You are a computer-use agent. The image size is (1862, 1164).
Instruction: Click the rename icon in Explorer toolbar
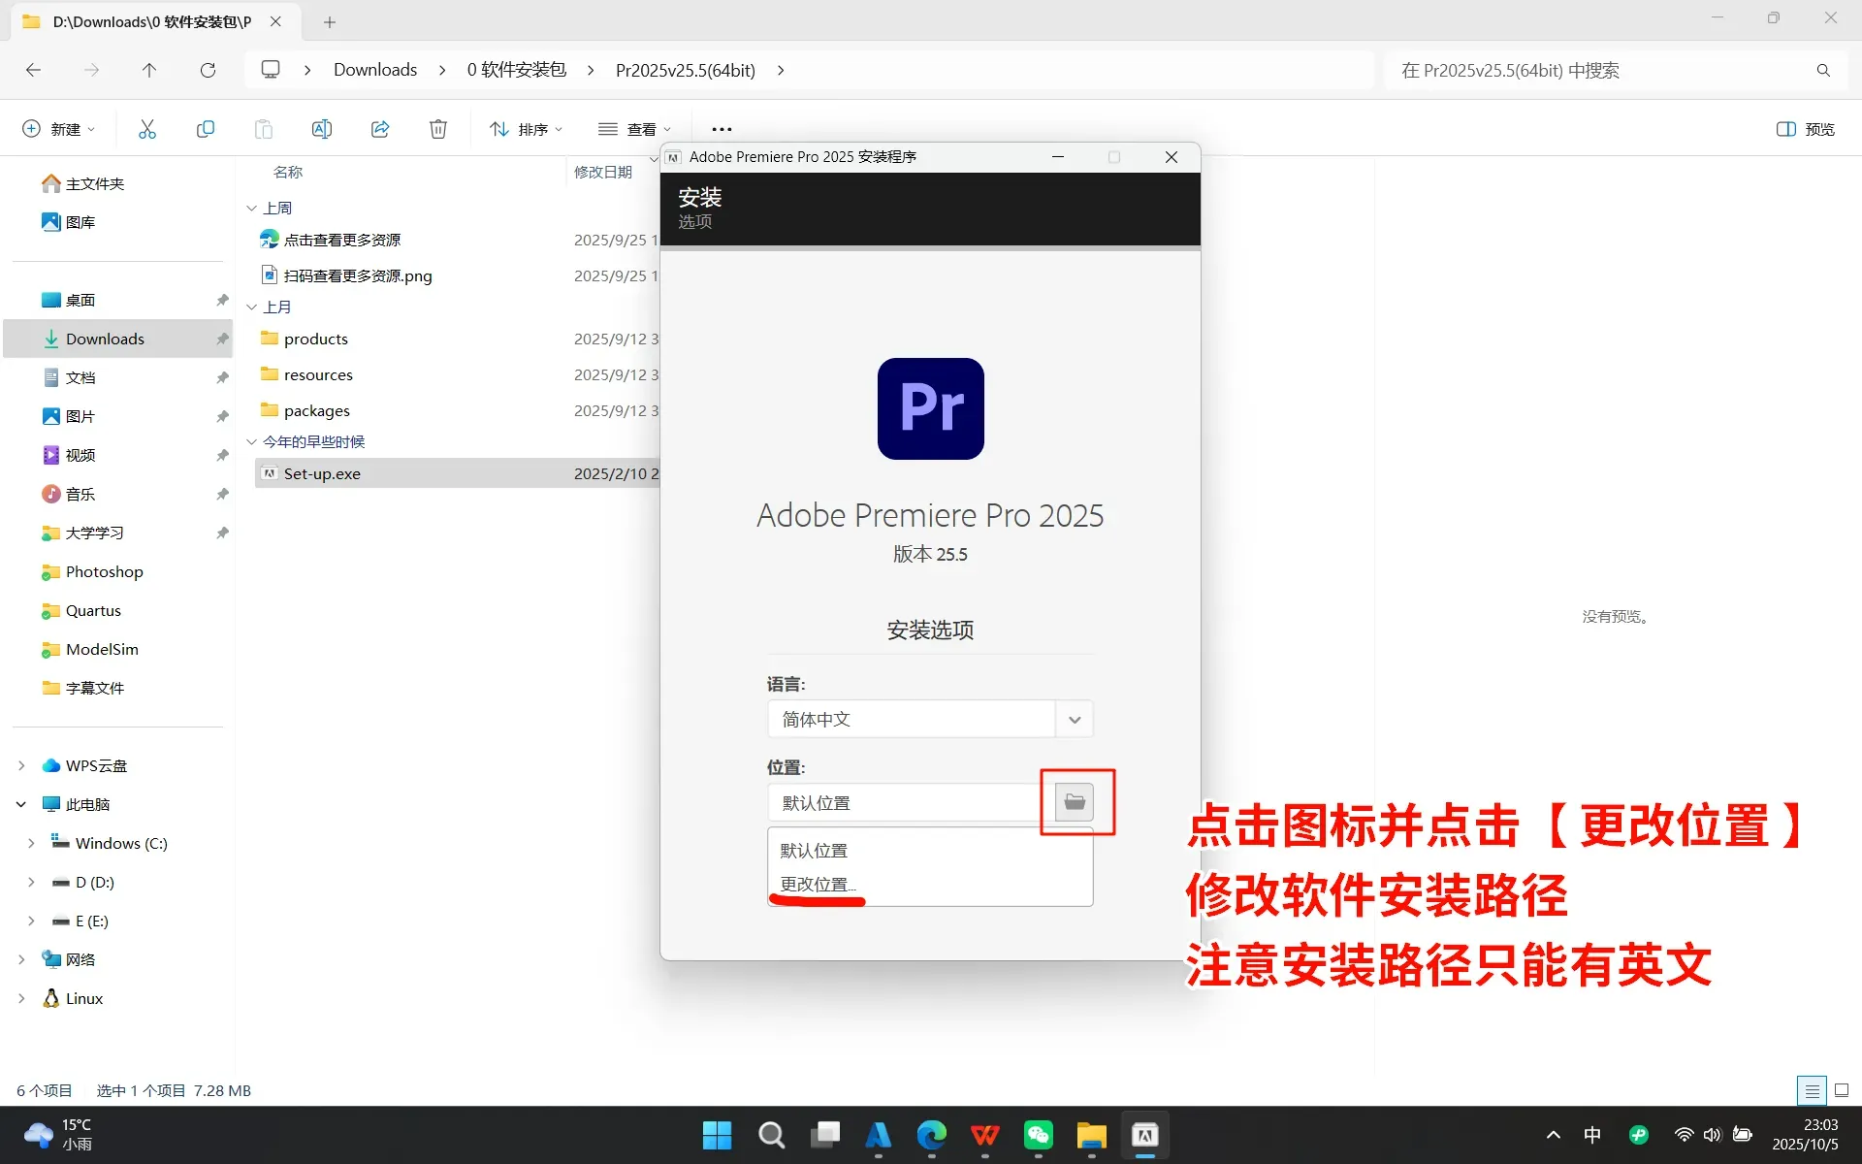click(x=322, y=129)
